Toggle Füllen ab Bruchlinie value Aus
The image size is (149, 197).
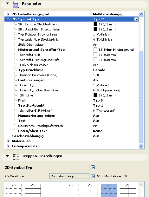pyautogui.click(x=96, y=65)
